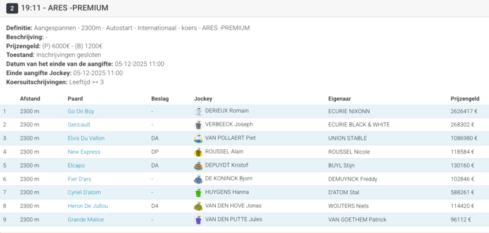Screen dimensions: 489x233
Task: Click the Eigenaar column header
Action: click(340, 99)
